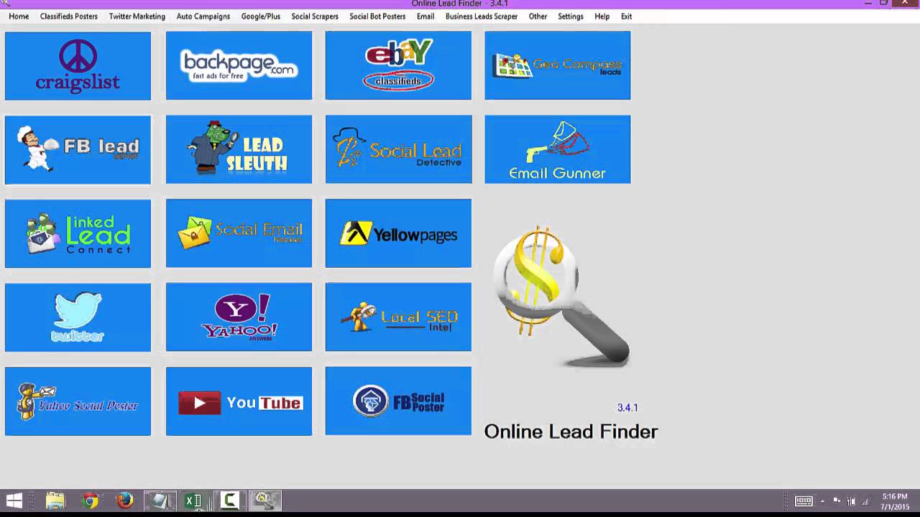Select Online Lead Finder taskbar button

click(x=264, y=500)
